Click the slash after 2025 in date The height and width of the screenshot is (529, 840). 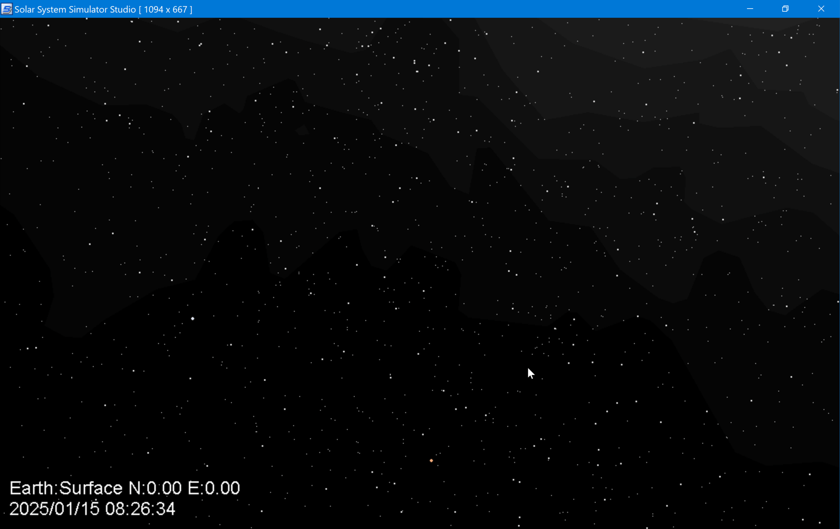click(x=51, y=509)
